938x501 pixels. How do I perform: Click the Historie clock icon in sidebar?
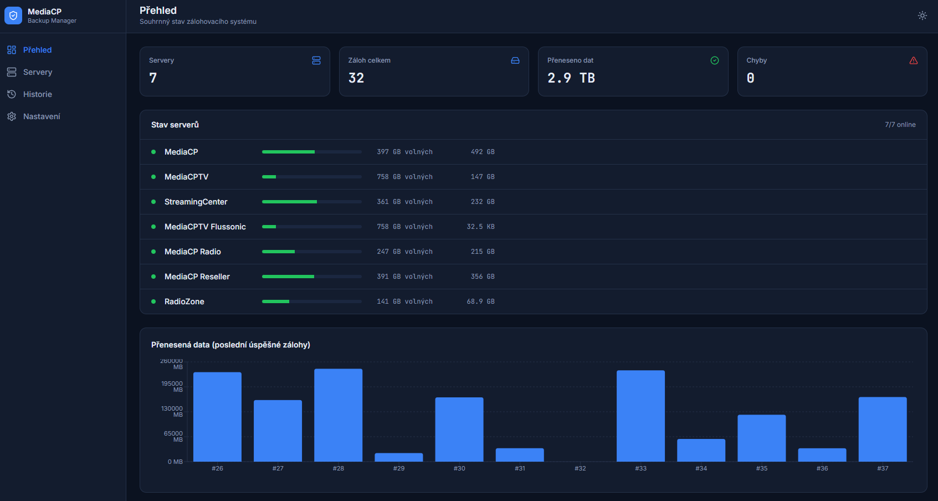click(x=12, y=94)
